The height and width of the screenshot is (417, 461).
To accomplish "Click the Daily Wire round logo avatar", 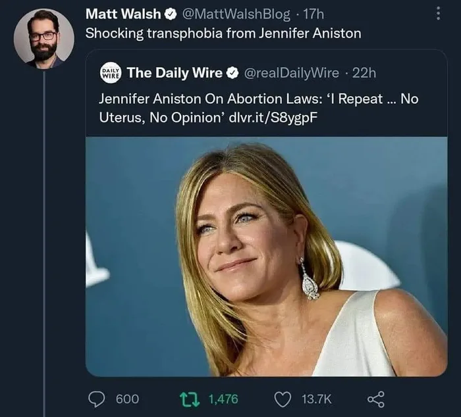I will pos(109,72).
